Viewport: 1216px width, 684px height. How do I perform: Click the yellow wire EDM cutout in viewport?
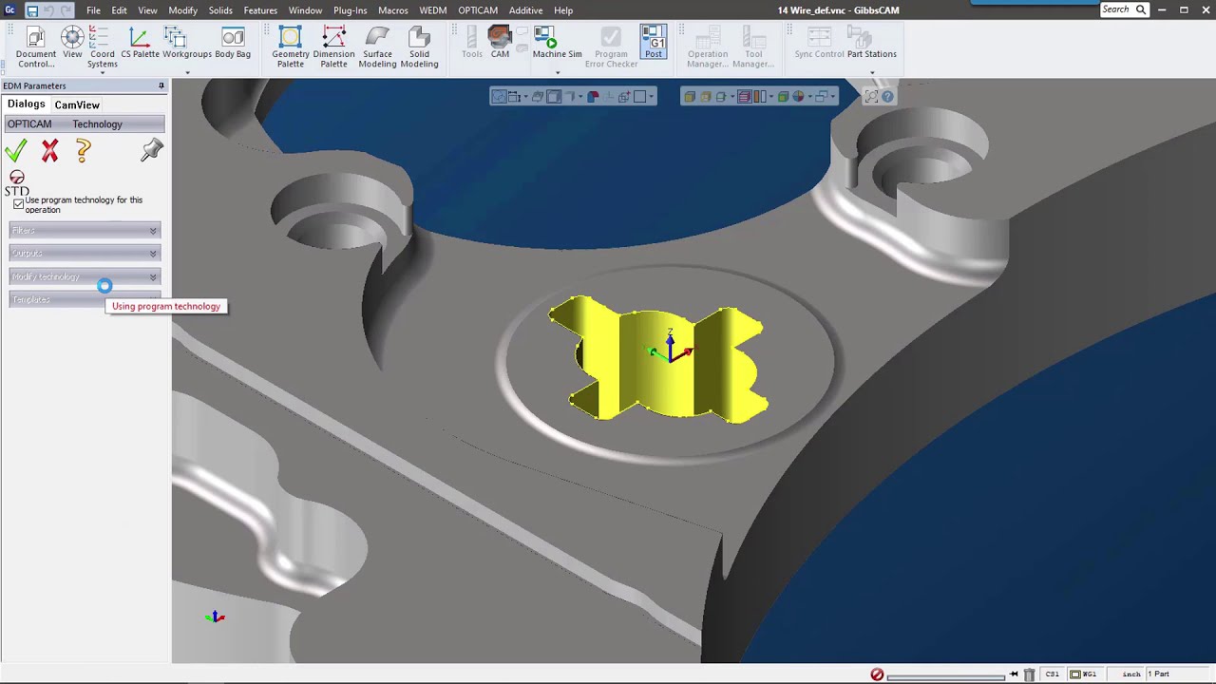tap(658, 361)
